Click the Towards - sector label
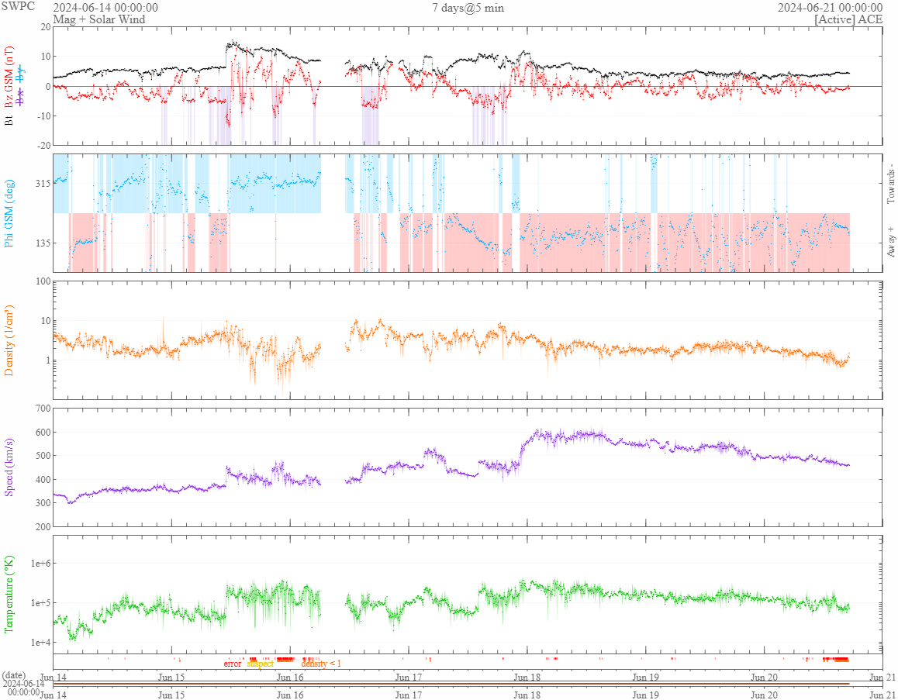Image resolution: width=898 pixels, height=700 pixels. pos(890,183)
